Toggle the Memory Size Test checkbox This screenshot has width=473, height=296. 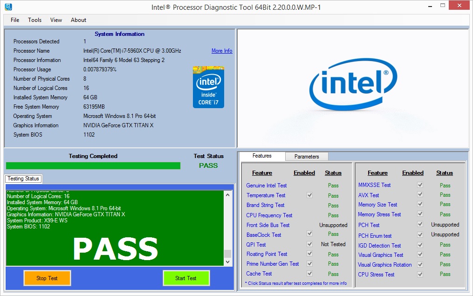pyautogui.click(x=420, y=204)
